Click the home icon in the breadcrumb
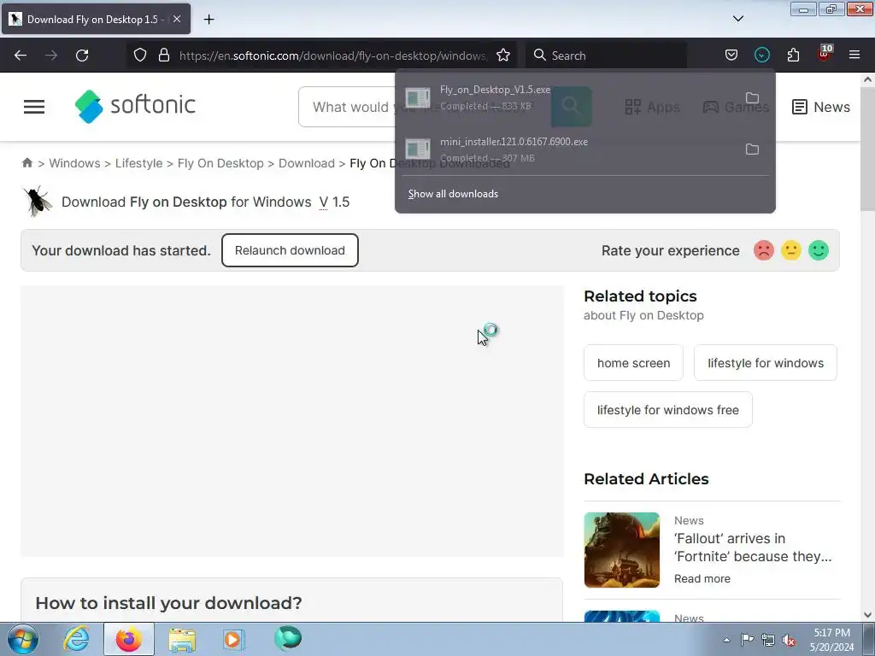 point(26,163)
